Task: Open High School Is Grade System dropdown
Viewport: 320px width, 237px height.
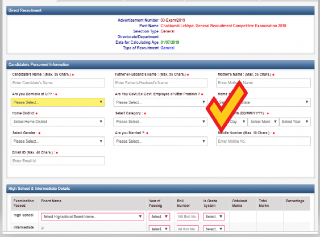Action: 214,217
